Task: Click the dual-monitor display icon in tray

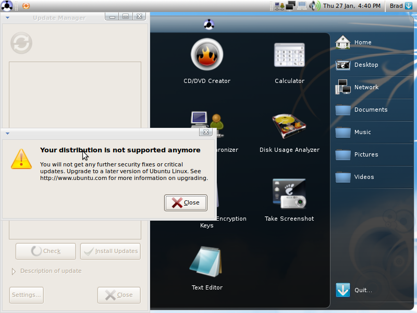Action: [x=291, y=6]
